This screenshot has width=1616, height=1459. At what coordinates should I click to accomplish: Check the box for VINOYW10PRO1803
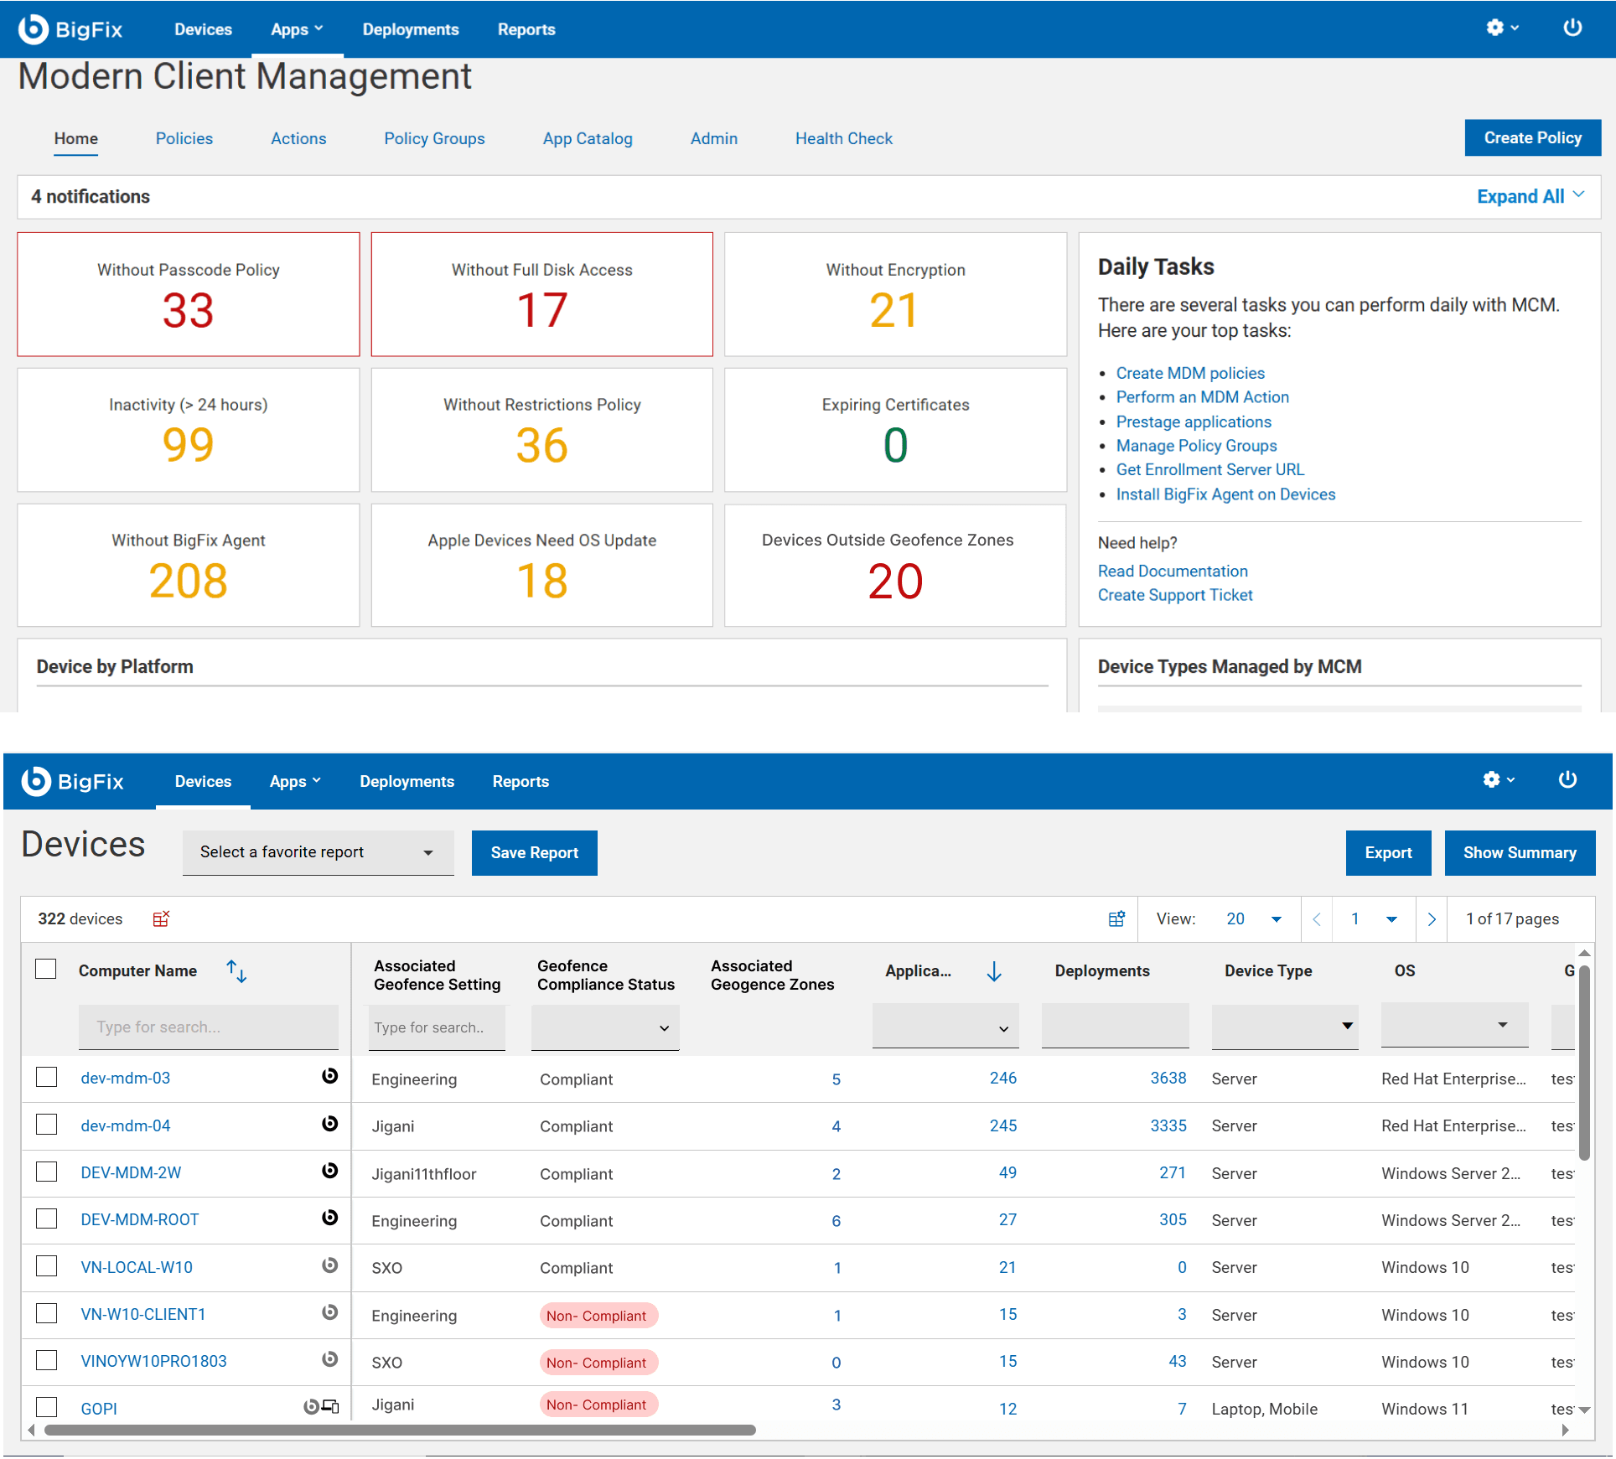(x=47, y=1360)
